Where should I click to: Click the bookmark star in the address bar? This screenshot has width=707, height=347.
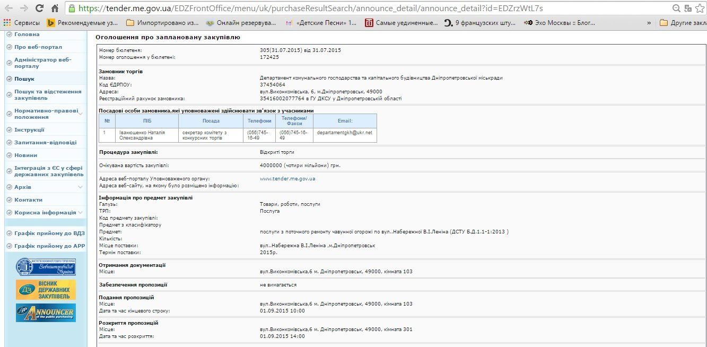click(700, 8)
